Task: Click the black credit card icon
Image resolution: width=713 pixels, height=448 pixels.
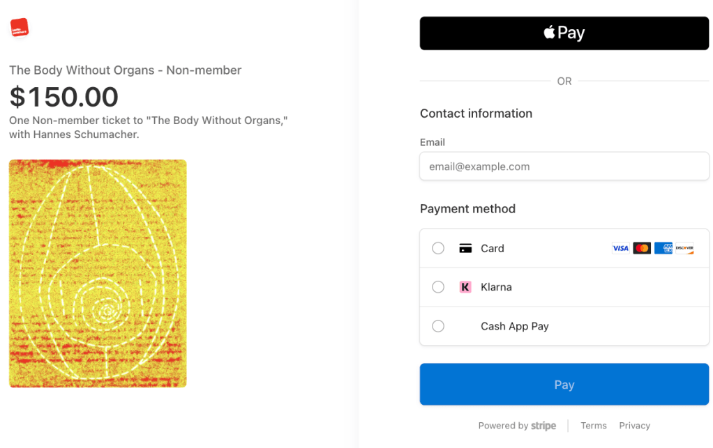Action: click(x=465, y=248)
